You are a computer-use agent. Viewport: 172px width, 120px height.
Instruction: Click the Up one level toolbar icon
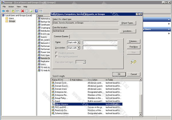[x=13, y=11]
